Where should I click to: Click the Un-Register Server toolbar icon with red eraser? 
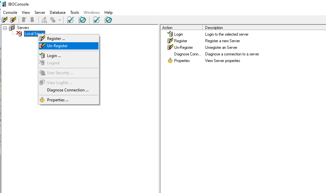click(x=13, y=20)
